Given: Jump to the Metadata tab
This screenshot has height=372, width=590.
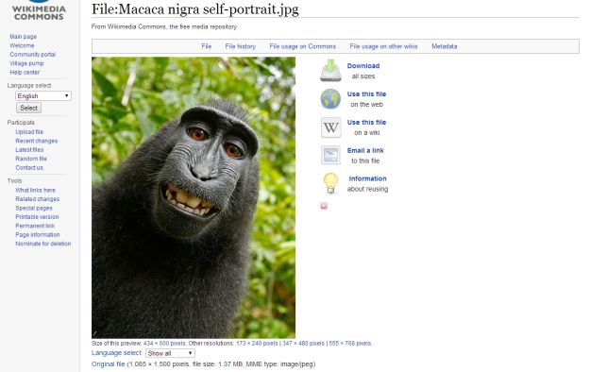Looking at the screenshot, I should point(445,46).
